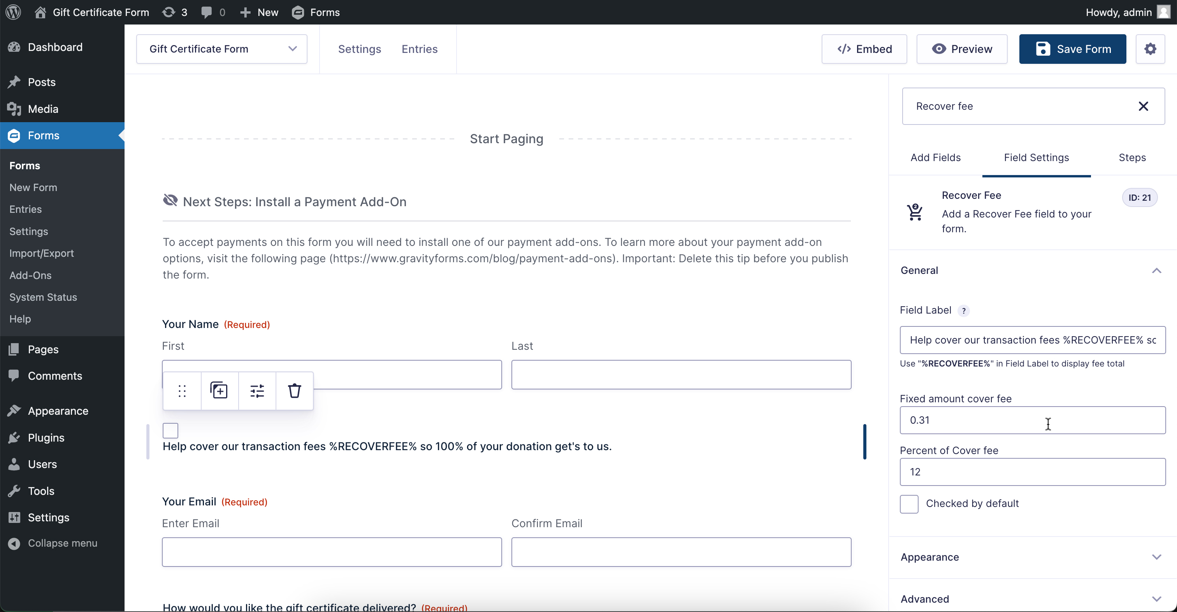Click the comments bubble icon in admin bar
This screenshot has height=612, width=1177.
tap(207, 12)
